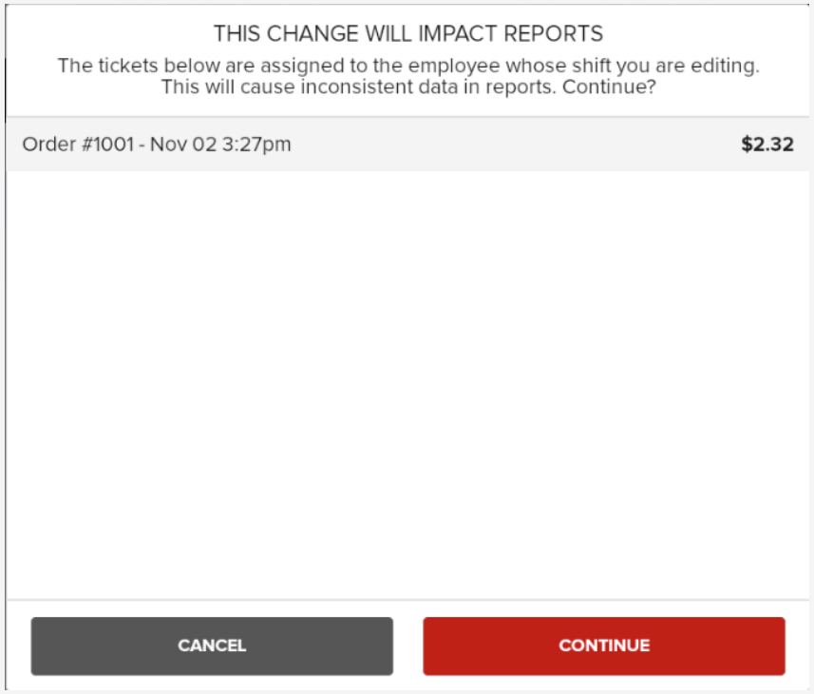Viewport: 814px width, 694px height.
Task: Click the white "CANCEL" label text
Action: 212,646
